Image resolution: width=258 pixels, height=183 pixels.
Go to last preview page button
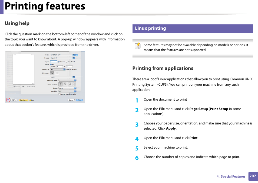point(33,86)
